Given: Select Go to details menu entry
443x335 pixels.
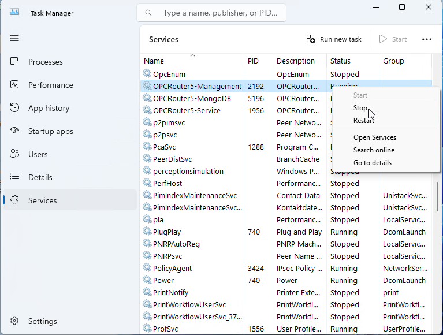Looking at the screenshot, I should (373, 163).
